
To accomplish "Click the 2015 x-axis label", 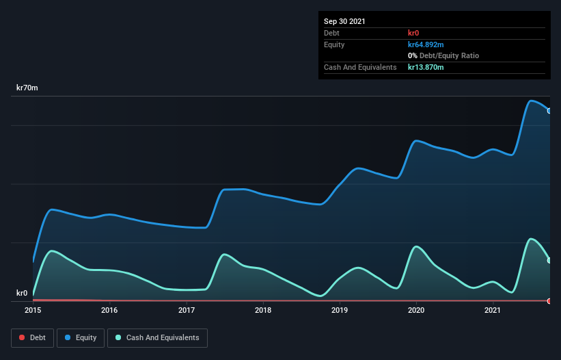I will pos(33,310).
